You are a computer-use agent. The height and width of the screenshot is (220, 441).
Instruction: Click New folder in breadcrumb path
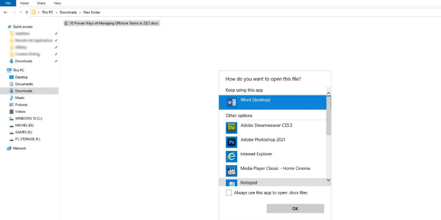pyautogui.click(x=92, y=12)
